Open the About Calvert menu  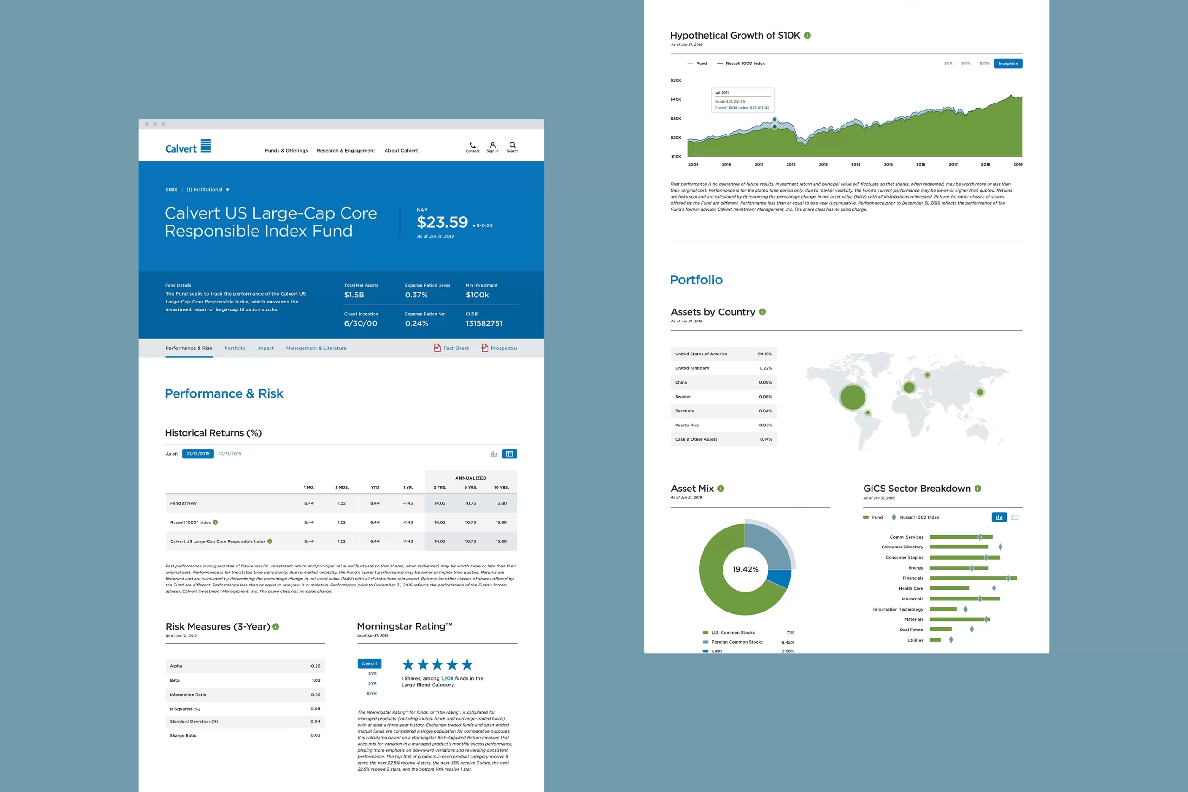[x=401, y=150]
